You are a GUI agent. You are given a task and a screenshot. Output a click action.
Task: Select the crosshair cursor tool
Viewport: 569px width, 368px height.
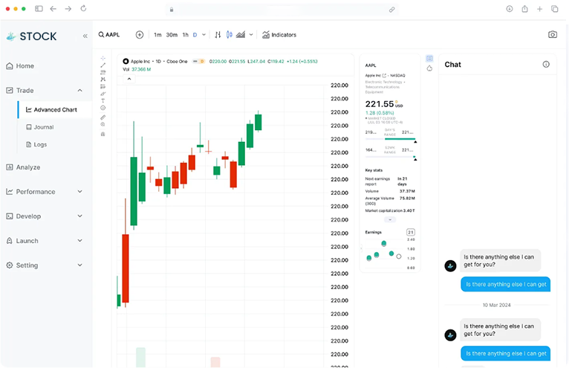103,58
